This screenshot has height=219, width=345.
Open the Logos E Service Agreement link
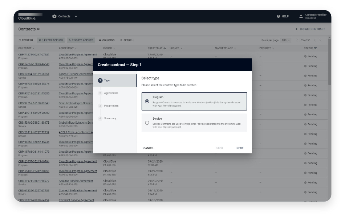(76, 74)
